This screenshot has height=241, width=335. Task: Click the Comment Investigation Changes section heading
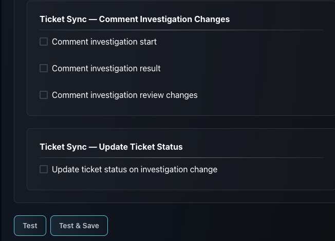click(135, 19)
